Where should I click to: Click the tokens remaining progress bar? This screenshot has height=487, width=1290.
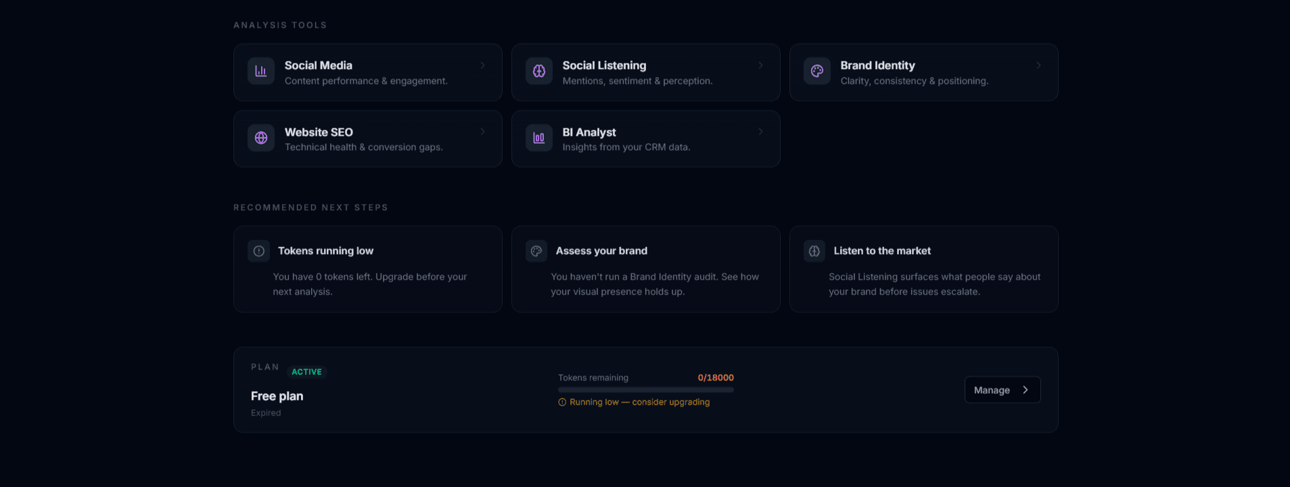(646, 390)
